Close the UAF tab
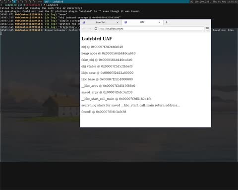This screenshot has height=190, width=238. [159, 22]
